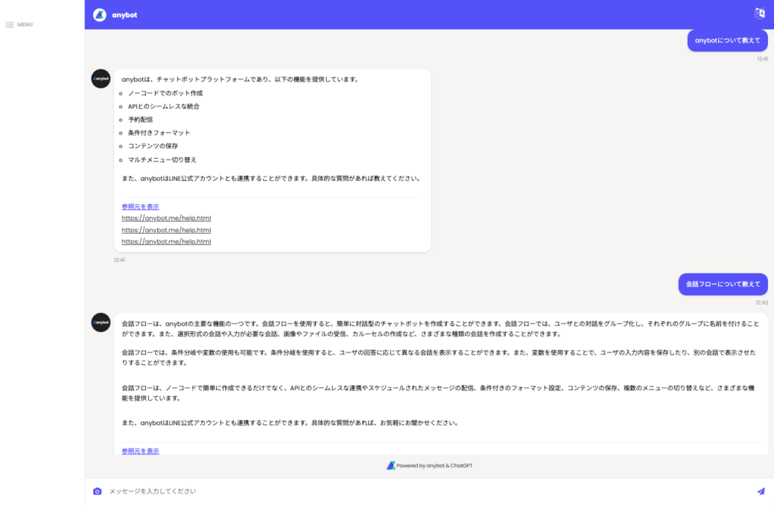Click the list icon beside MENU

click(x=10, y=25)
